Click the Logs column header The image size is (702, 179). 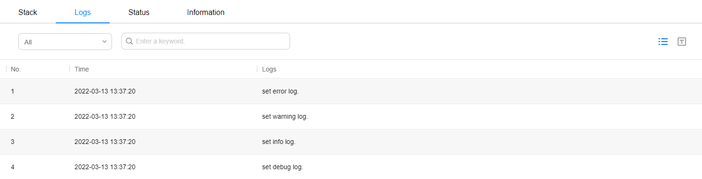click(x=269, y=69)
